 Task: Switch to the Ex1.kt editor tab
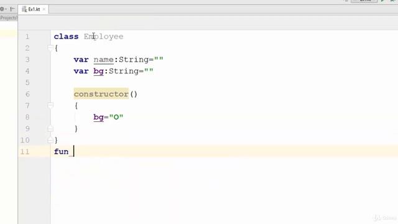34,9
